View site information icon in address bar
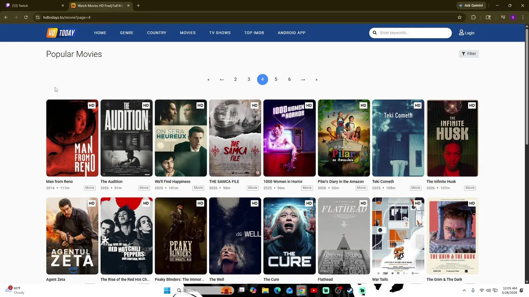The height and width of the screenshot is (297, 529). pyautogui.click(x=38, y=17)
